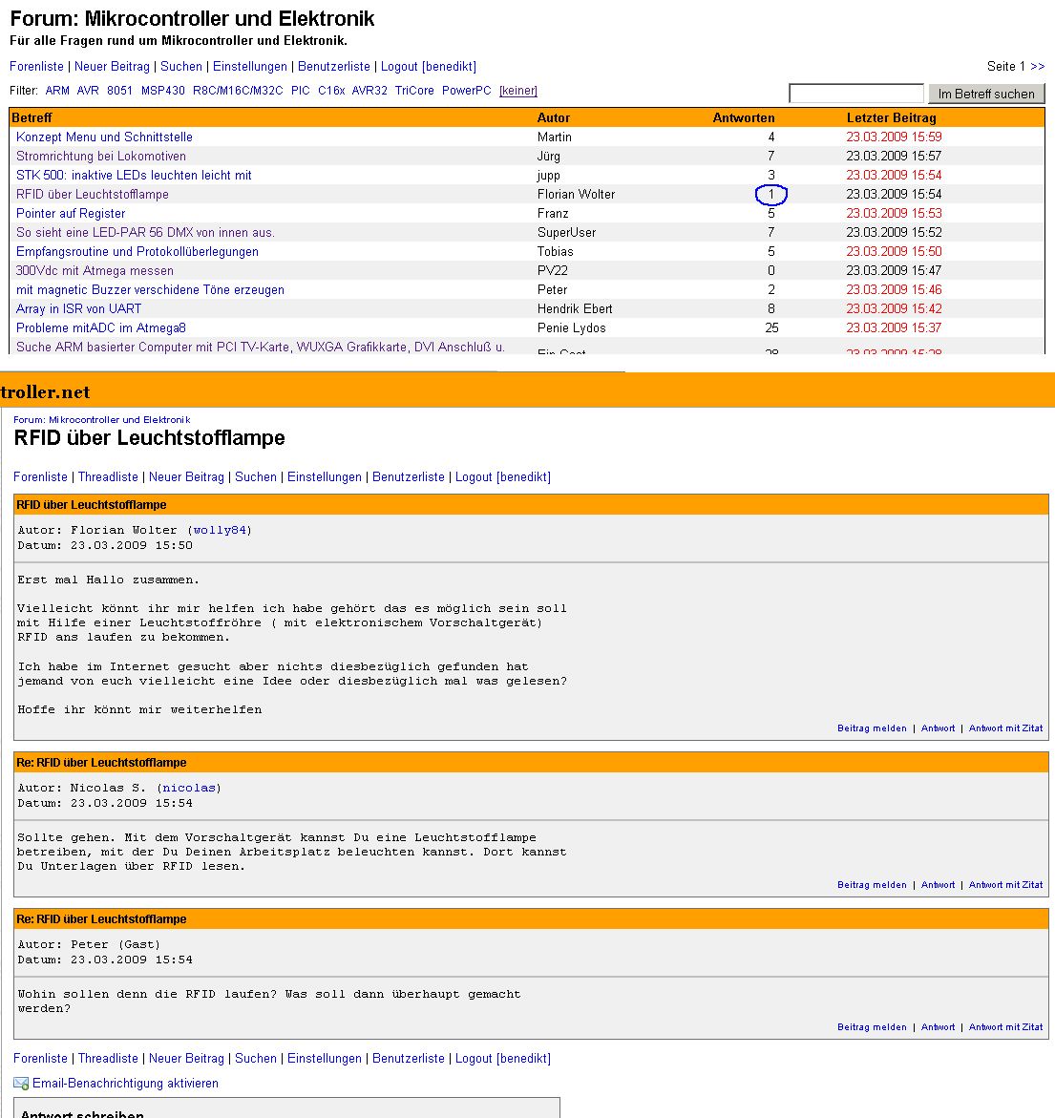The width and height of the screenshot is (1055, 1118).
Task: Apply the C16x filter
Action: tap(330, 91)
